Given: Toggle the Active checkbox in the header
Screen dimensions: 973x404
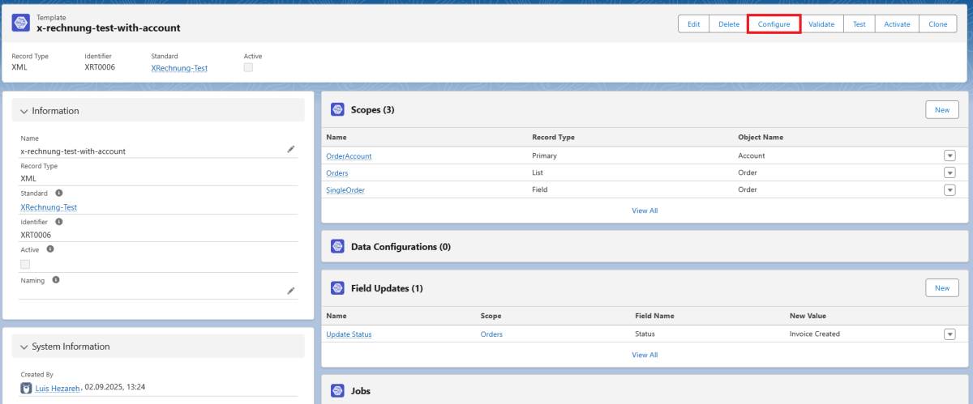Looking at the screenshot, I should pos(248,68).
